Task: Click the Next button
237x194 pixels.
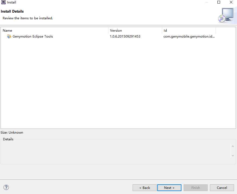Action: (169, 188)
